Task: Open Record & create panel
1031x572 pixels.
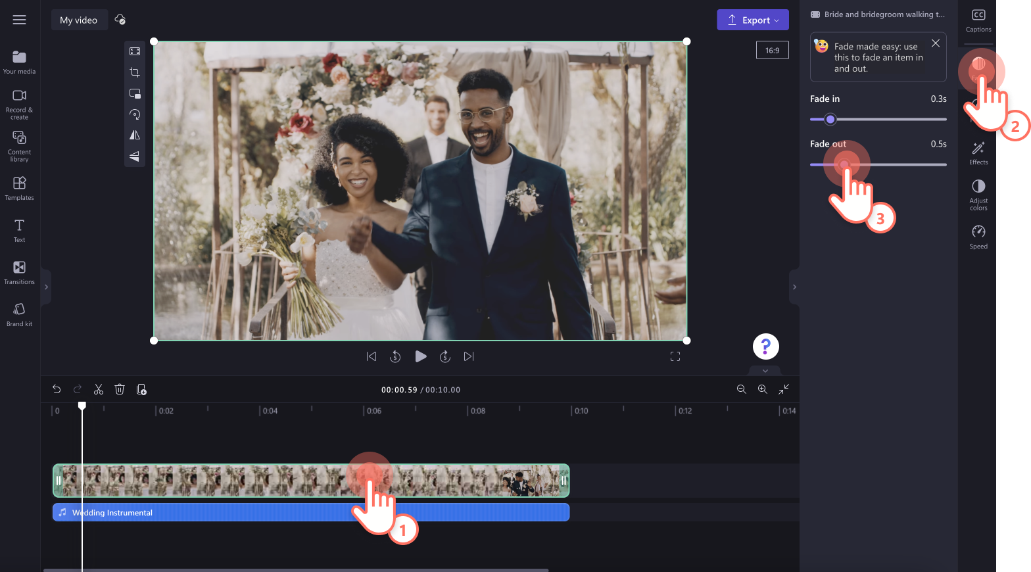Action: pos(20,105)
